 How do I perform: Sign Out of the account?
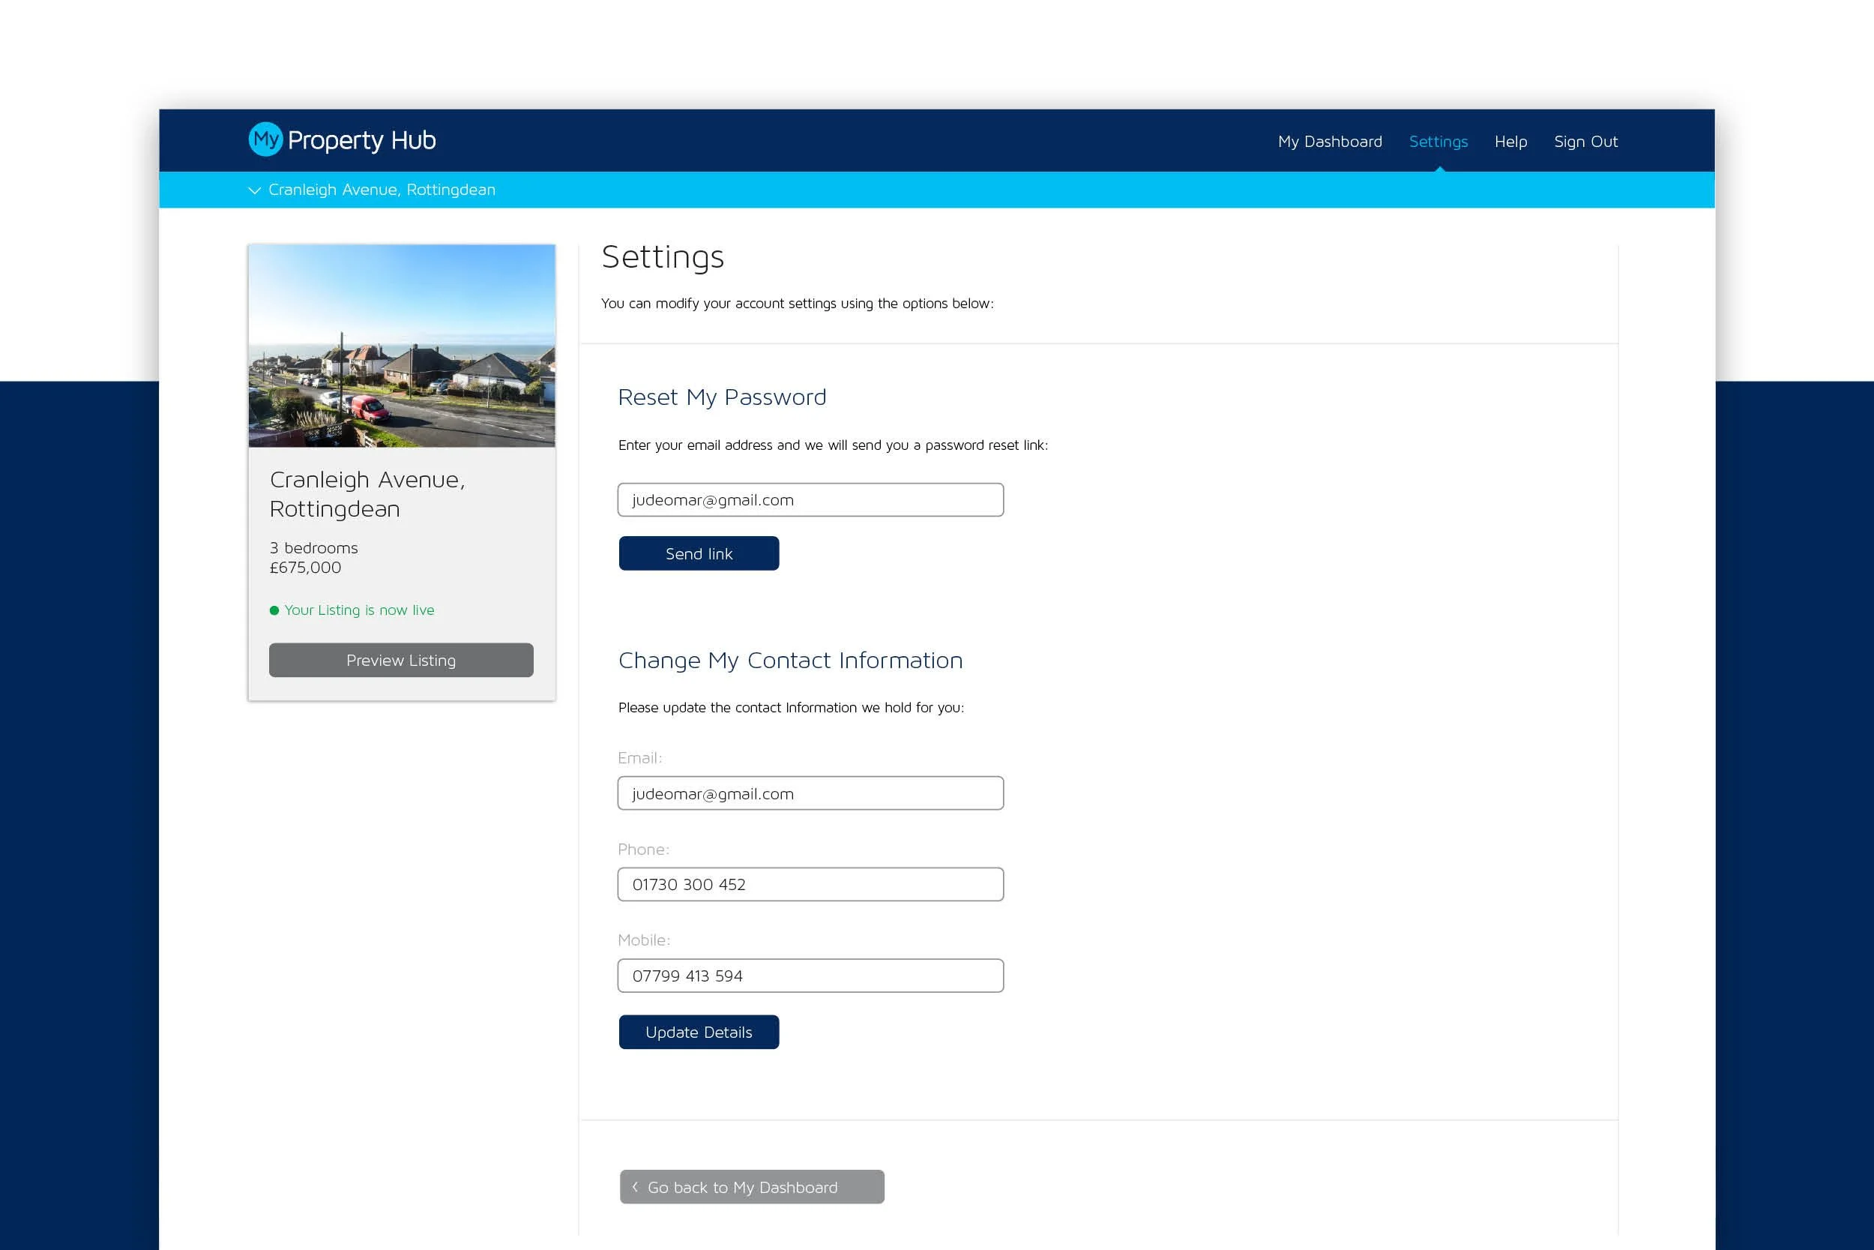point(1585,141)
